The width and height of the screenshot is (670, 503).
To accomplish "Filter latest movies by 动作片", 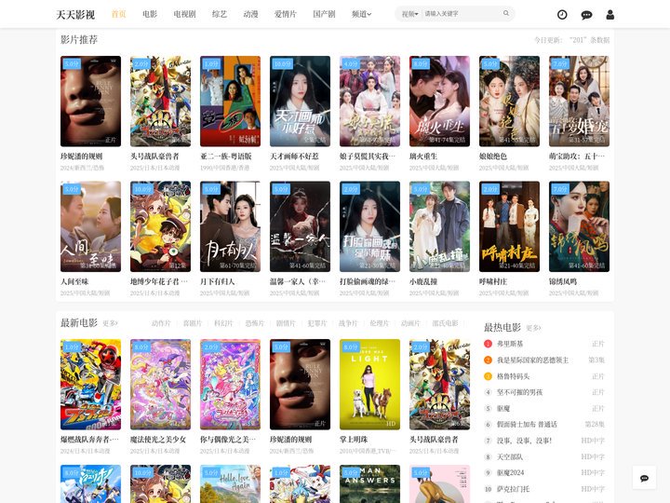I will tap(161, 323).
